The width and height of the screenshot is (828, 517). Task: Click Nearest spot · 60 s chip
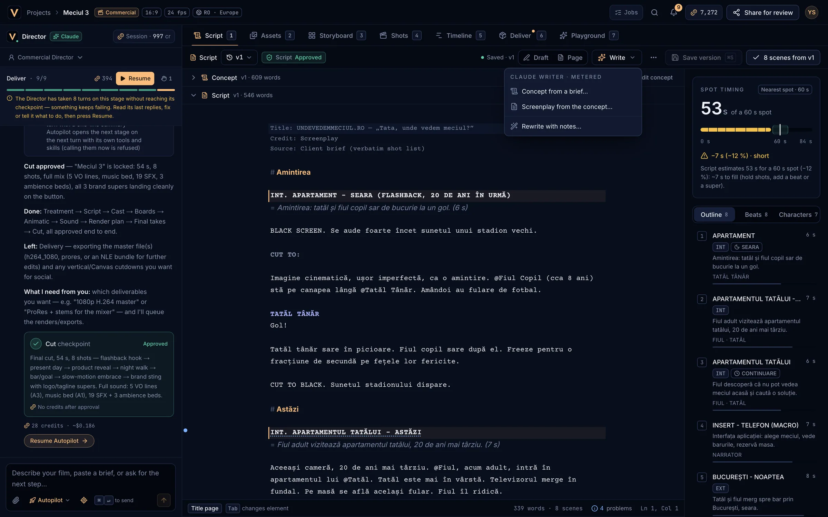point(785,90)
